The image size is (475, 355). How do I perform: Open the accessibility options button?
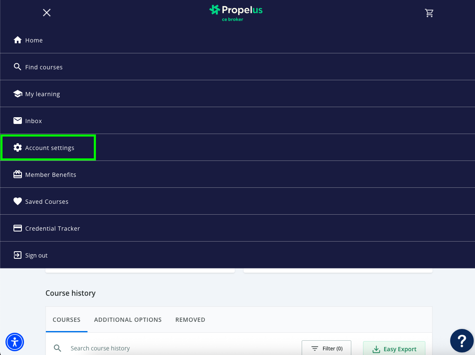(15, 342)
